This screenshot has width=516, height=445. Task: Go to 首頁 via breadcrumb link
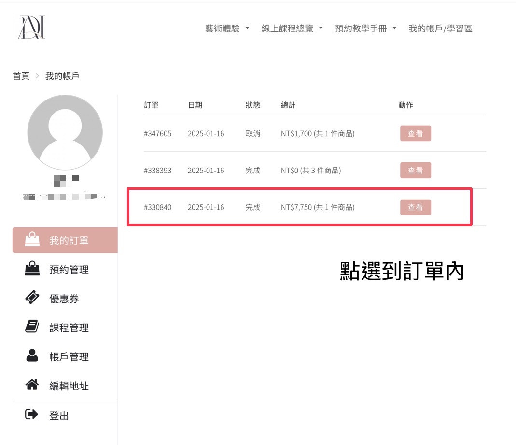21,76
